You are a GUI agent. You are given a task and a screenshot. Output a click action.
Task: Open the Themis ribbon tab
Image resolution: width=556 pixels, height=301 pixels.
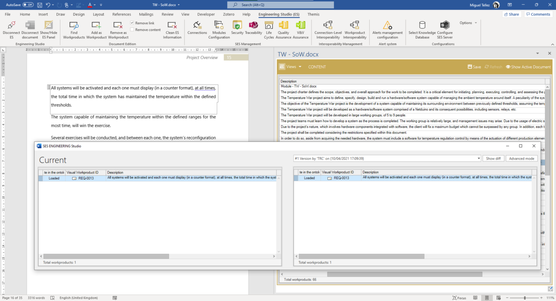point(313,14)
